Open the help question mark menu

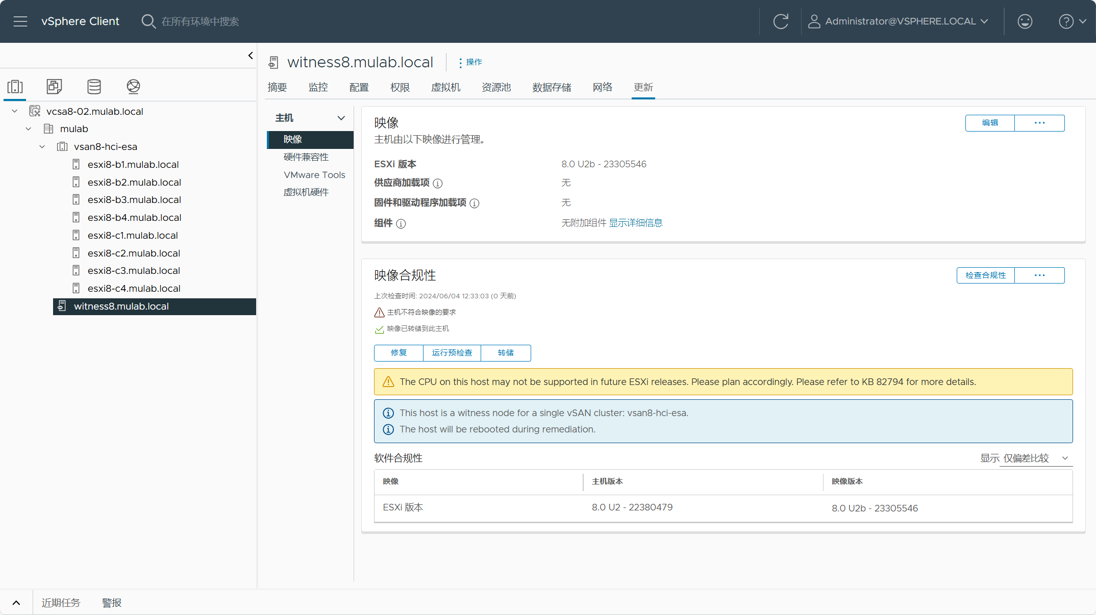[1072, 21]
